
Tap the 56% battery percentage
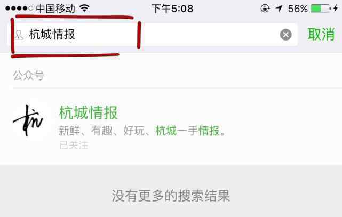pos(298,9)
